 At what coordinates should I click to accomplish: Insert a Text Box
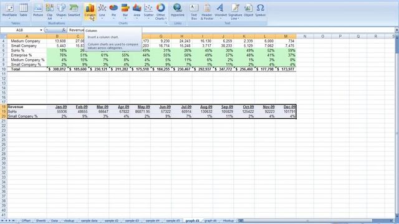pos(194,11)
